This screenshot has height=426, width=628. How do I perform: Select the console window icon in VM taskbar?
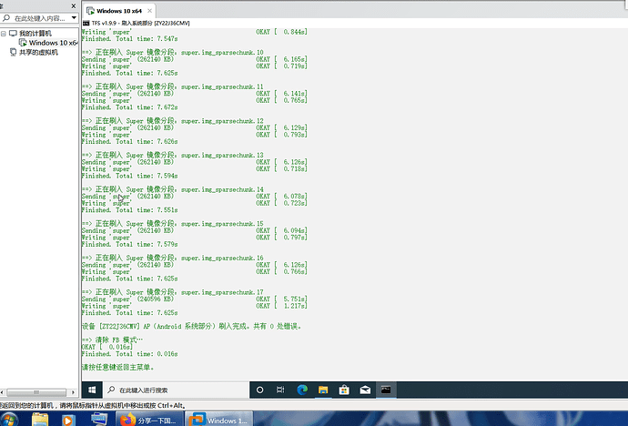click(386, 390)
